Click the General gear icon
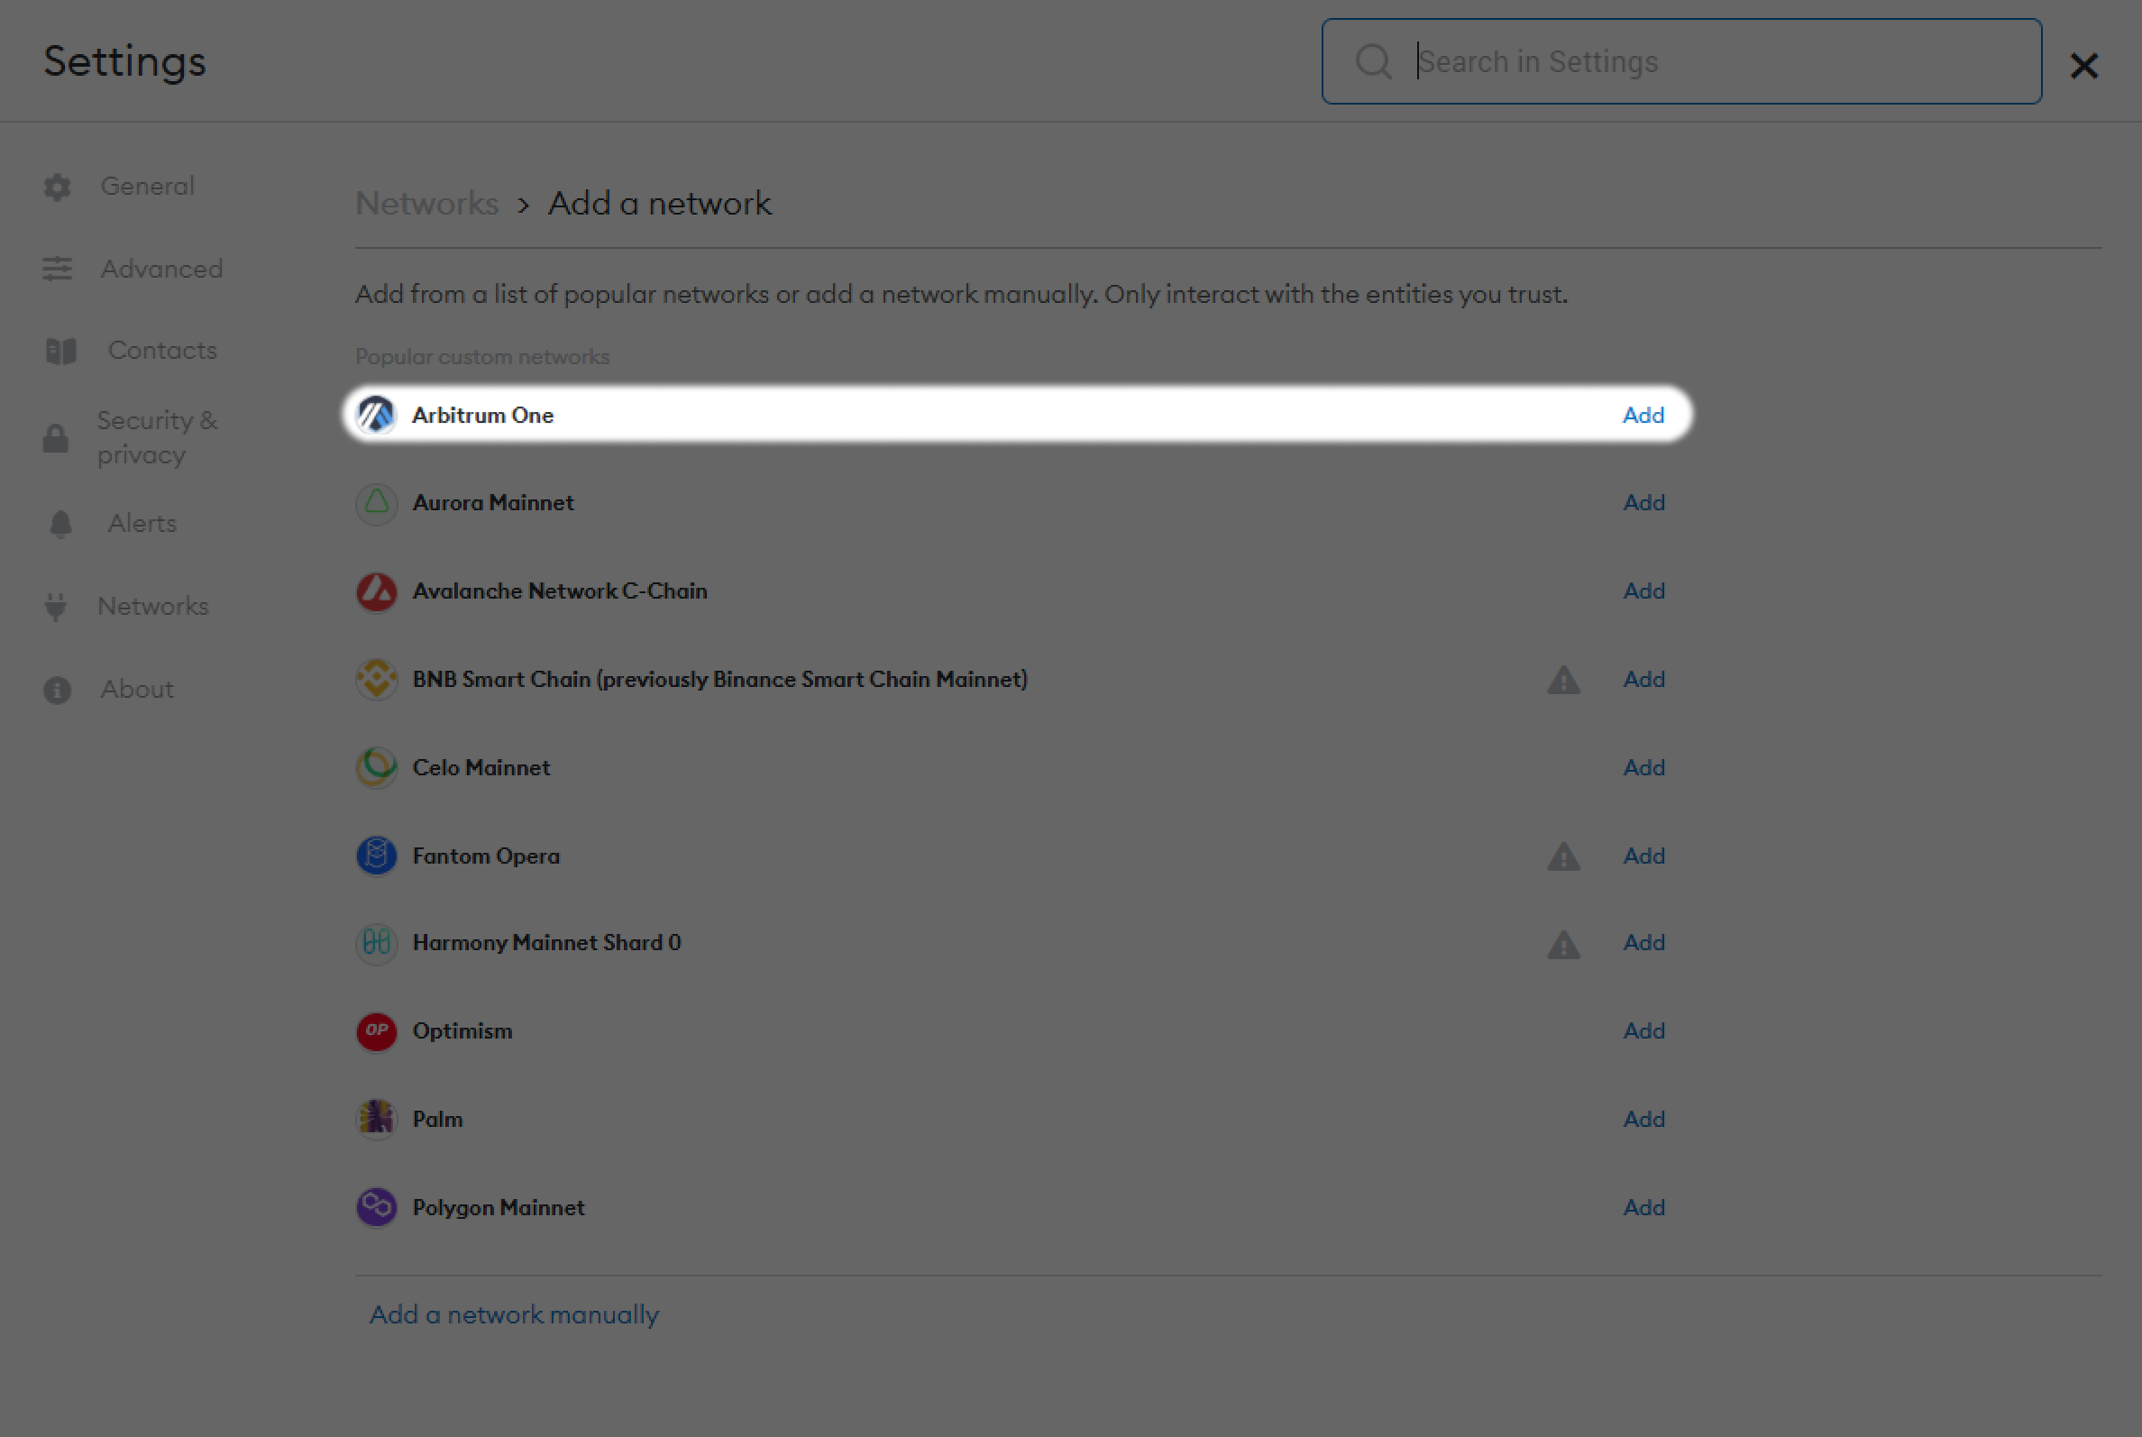This screenshot has width=2142, height=1437. coord(57,187)
